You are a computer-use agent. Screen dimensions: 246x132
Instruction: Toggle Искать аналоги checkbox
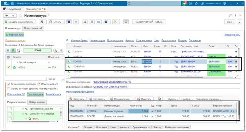(x=39, y=84)
